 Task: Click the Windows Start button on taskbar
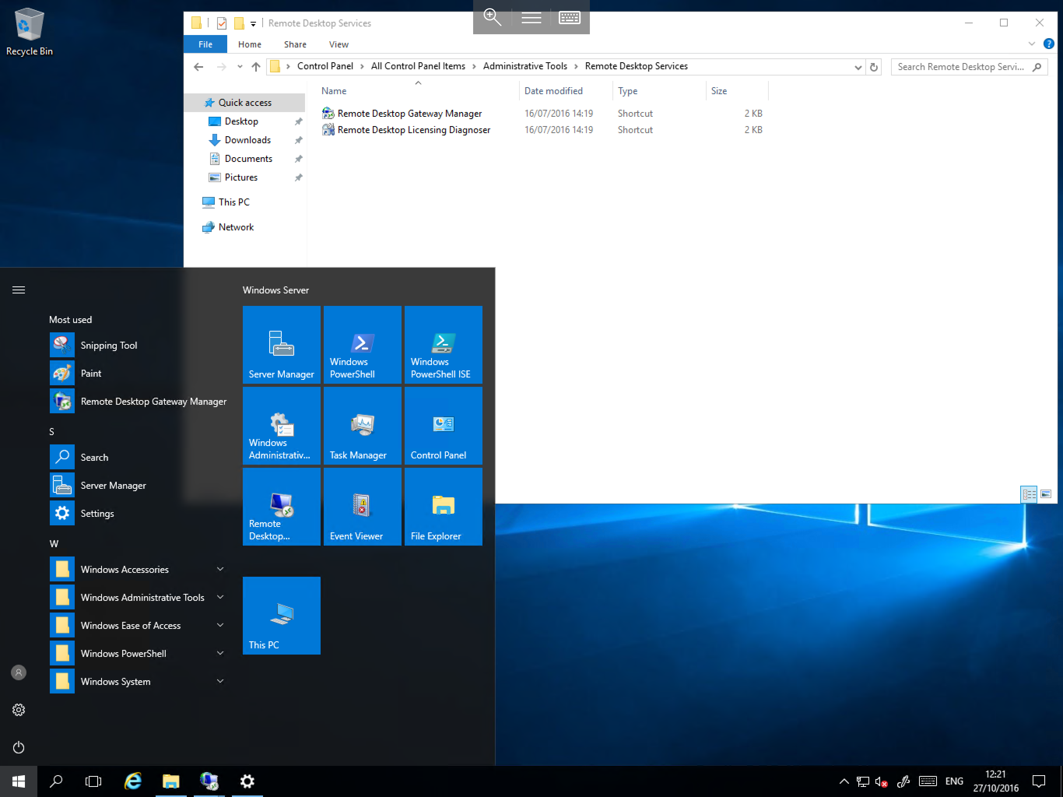[x=18, y=781]
